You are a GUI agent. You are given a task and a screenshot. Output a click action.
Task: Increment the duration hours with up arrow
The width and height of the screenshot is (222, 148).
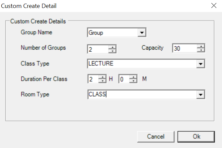[103, 77]
